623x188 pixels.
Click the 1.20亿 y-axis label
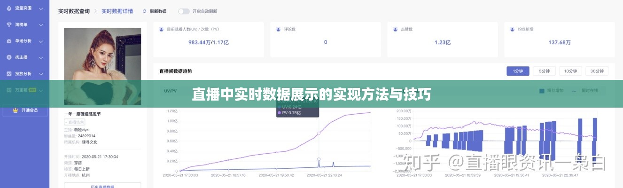point(172,111)
